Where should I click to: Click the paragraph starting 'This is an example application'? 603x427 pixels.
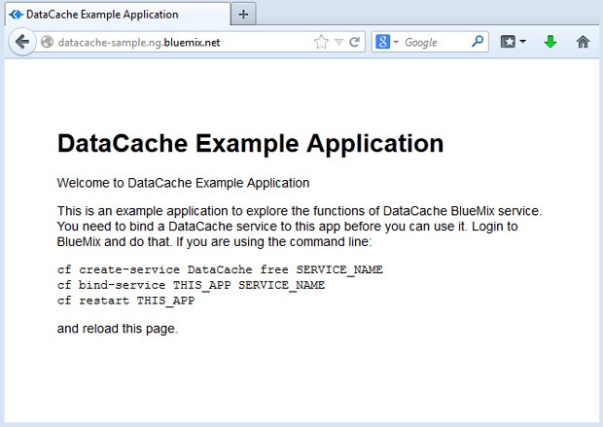(300, 227)
